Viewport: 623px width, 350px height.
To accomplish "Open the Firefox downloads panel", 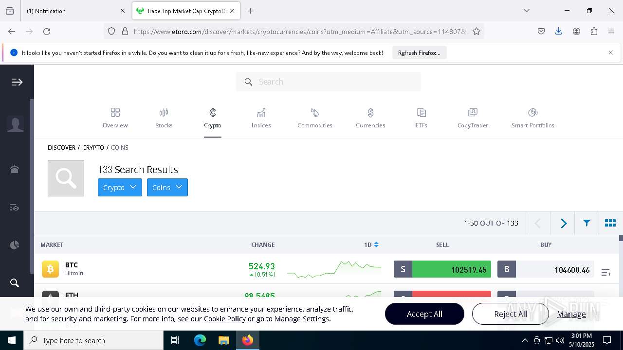I will pos(559,31).
